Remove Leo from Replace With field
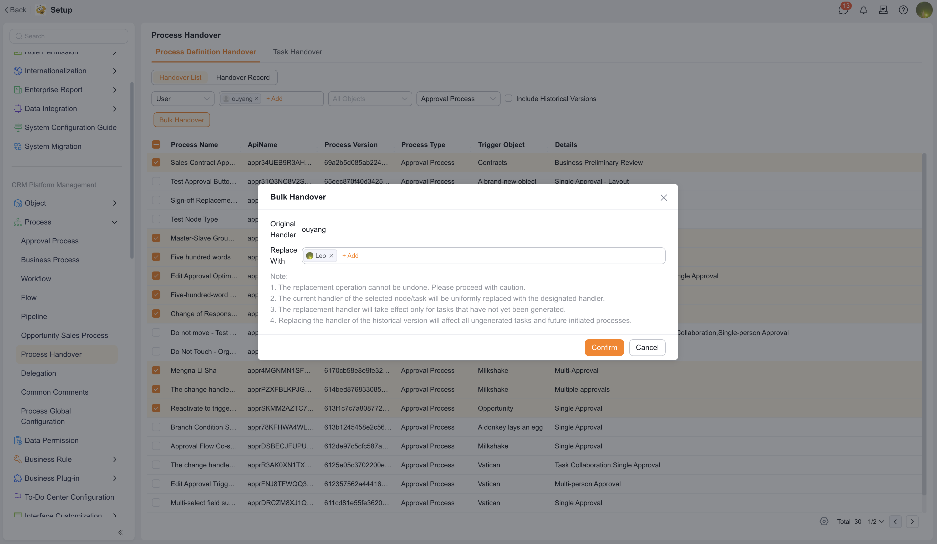 (331, 256)
